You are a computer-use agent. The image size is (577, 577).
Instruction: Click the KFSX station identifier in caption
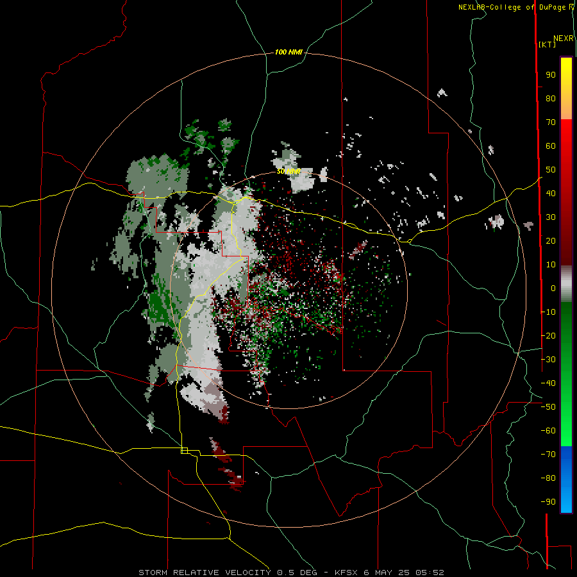point(346,573)
